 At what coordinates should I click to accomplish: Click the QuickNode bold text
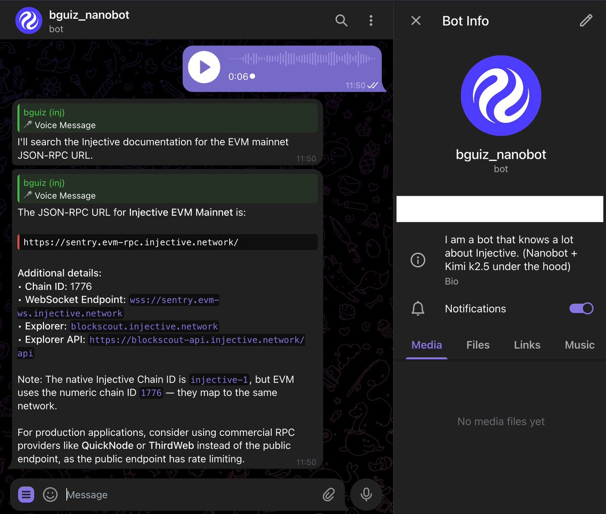point(108,445)
